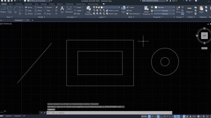211x118 pixels.
Task: Click the Stretch tool
Action: [29, 14]
